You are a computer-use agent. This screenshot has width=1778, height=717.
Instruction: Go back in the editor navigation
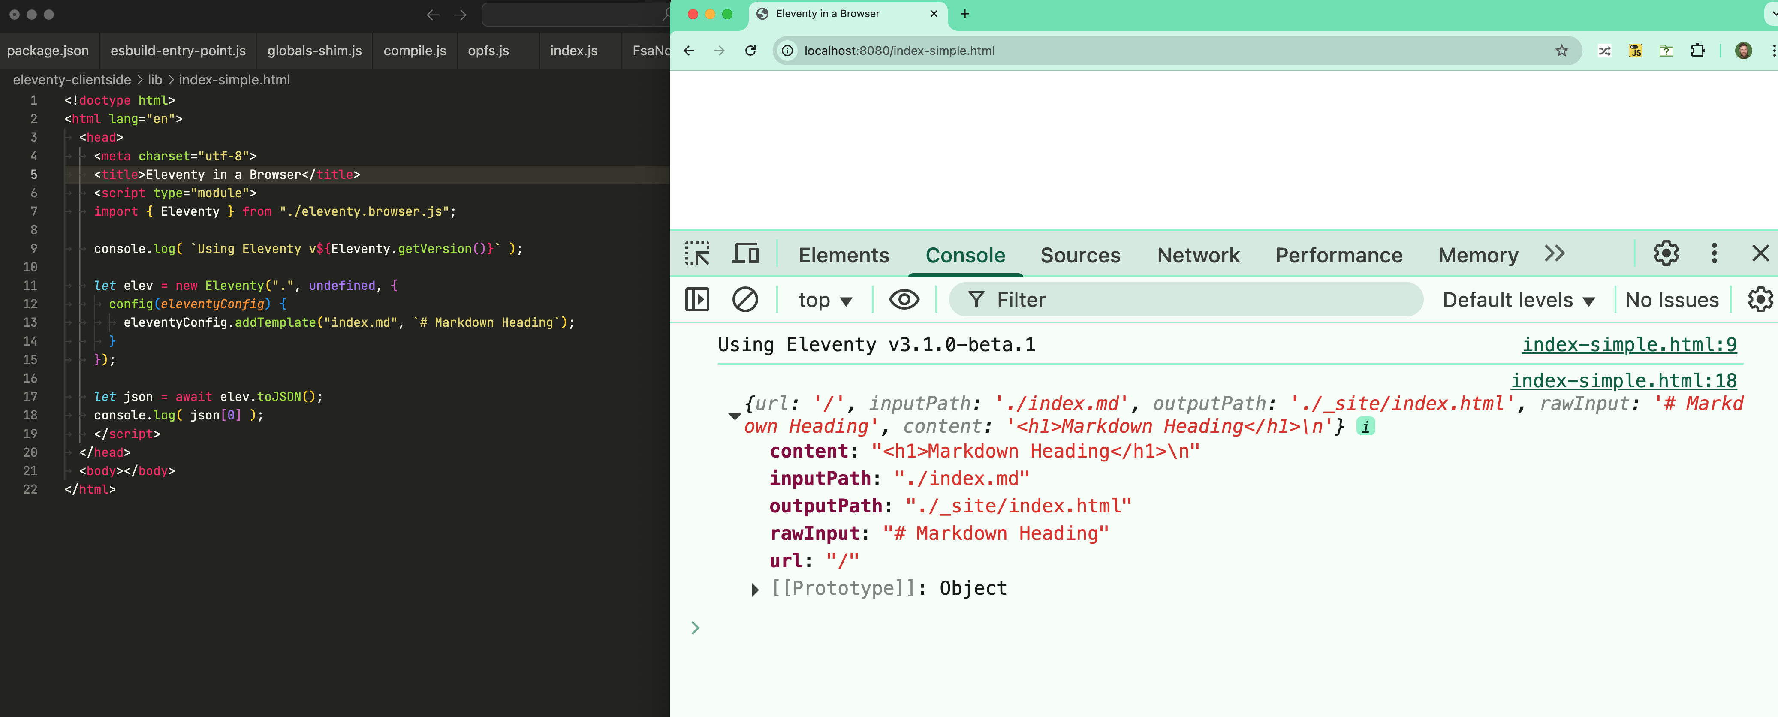pyautogui.click(x=433, y=15)
